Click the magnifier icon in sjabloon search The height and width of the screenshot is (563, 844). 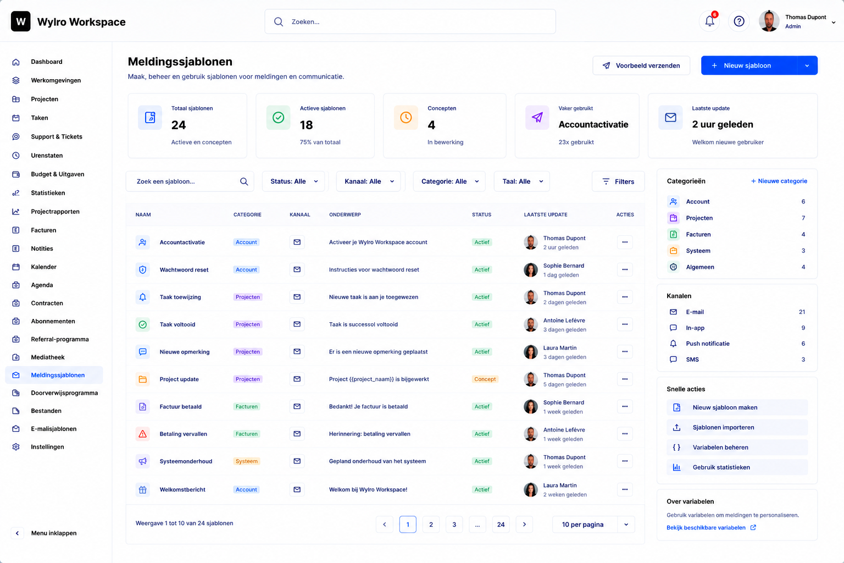tap(244, 181)
